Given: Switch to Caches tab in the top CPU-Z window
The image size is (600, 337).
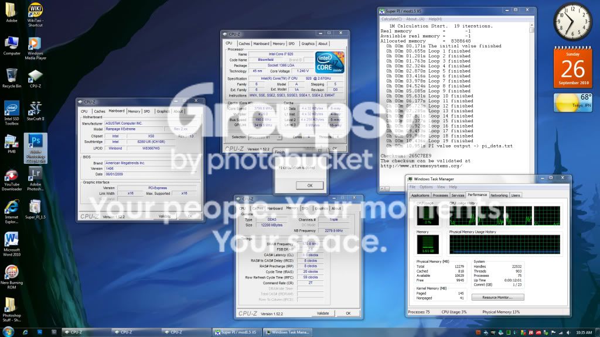Looking at the screenshot, I should [x=244, y=43].
